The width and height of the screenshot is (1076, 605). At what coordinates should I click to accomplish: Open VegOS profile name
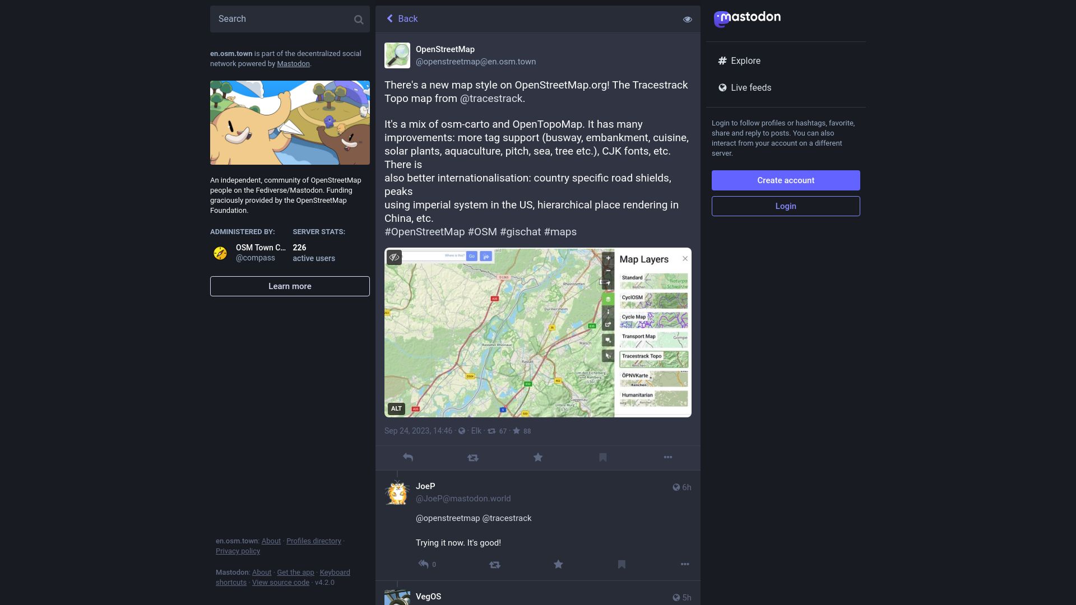428,597
